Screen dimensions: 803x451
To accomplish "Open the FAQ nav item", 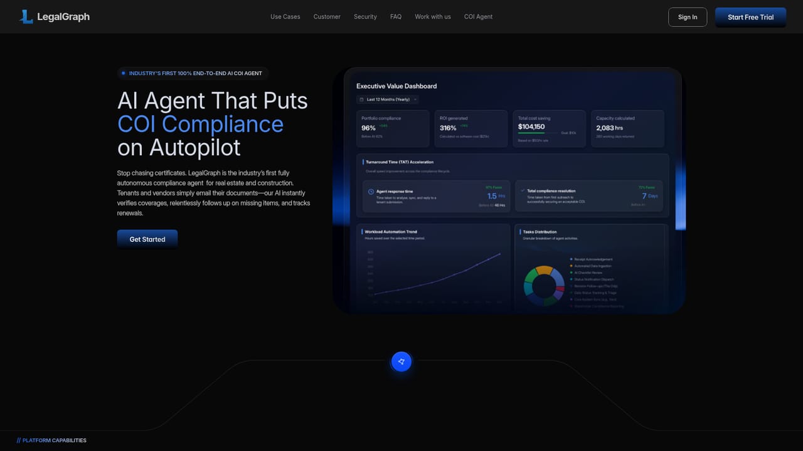I will pos(396,17).
